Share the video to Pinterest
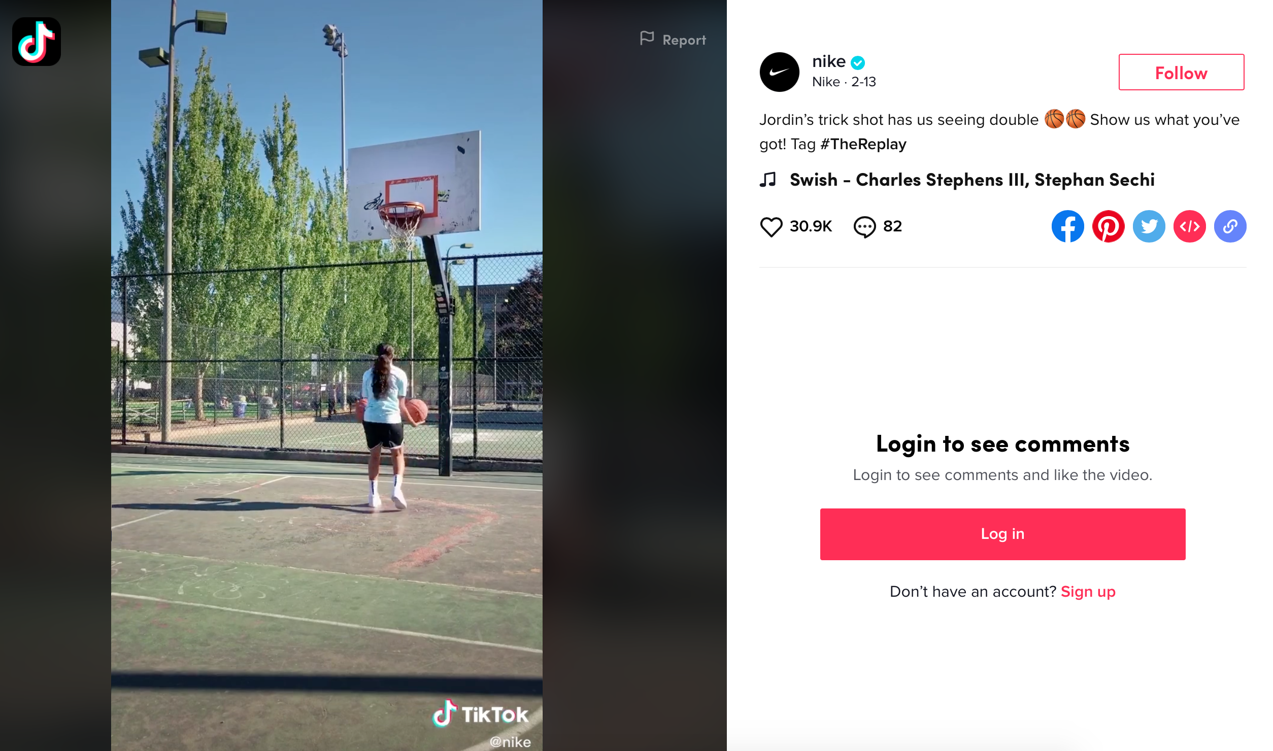The height and width of the screenshot is (751, 1273). (x=1108, y=226)
